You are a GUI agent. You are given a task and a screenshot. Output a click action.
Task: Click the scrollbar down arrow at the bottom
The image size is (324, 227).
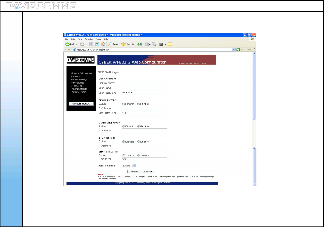[254, 185]
